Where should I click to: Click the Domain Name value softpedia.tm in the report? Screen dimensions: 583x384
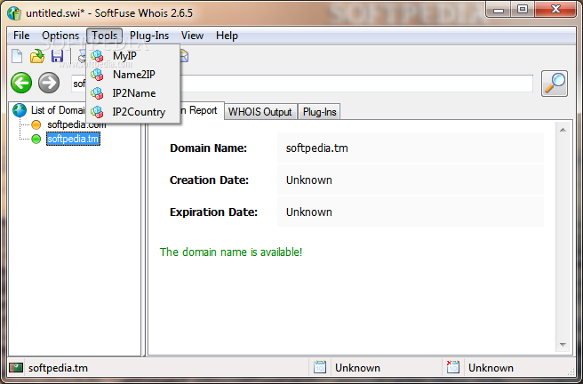pyautogui.click(x=316, y=148)
